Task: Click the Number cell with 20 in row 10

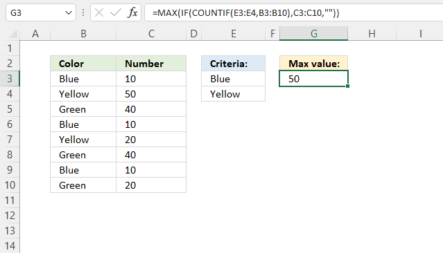Action: point(151,185)
